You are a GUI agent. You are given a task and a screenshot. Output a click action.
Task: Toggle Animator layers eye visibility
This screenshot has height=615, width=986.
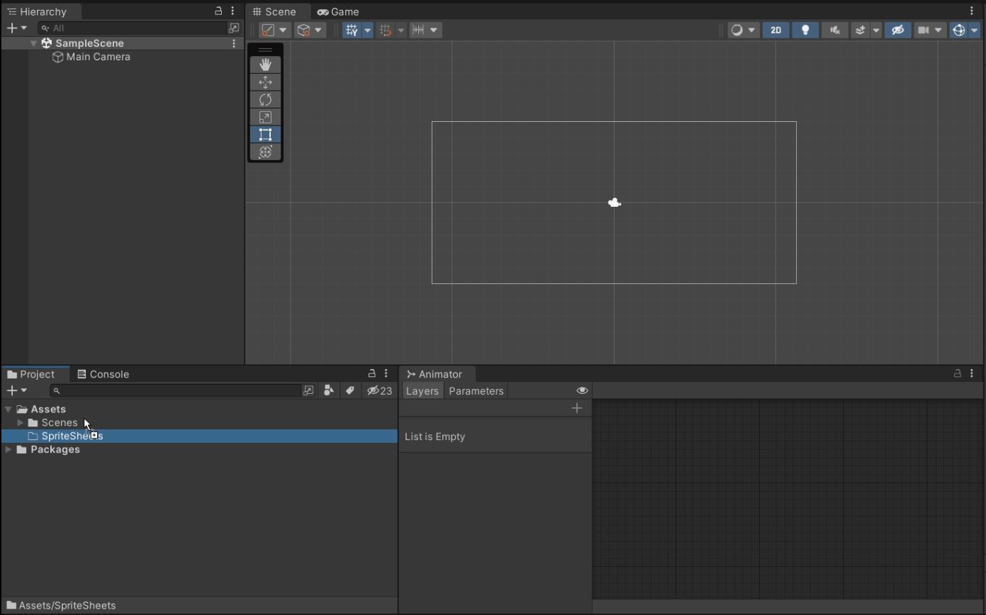582,390
